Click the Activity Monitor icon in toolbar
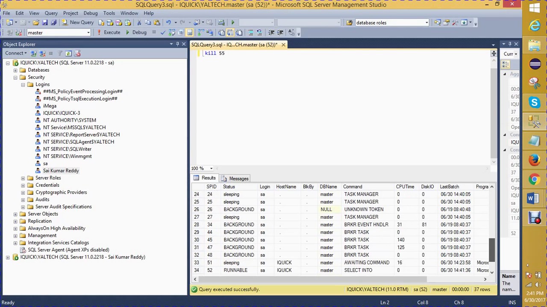547x307 pixels. 221,23
